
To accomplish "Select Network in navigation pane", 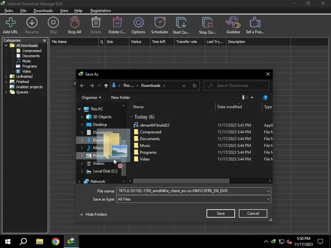I will coord(98,181).
